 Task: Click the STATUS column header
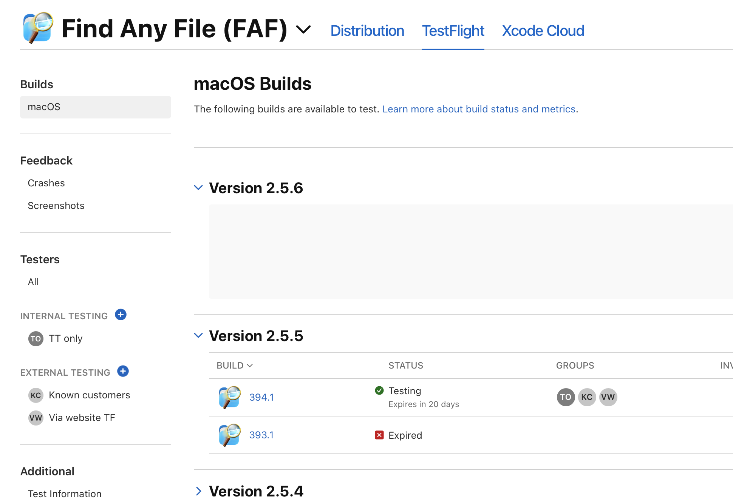point(406,366)
